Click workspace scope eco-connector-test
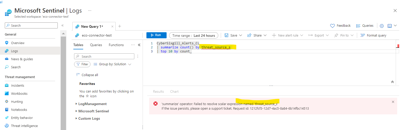 [97, 35]
